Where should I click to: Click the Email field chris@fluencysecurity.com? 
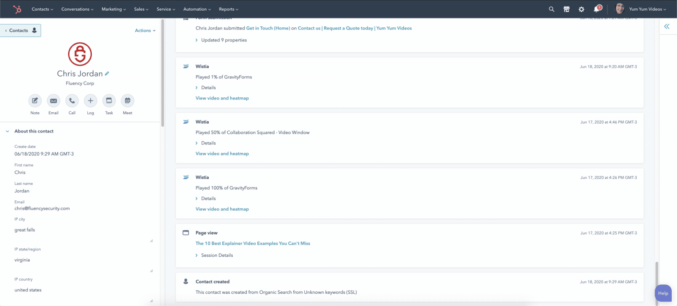click(x=42, y=209)
